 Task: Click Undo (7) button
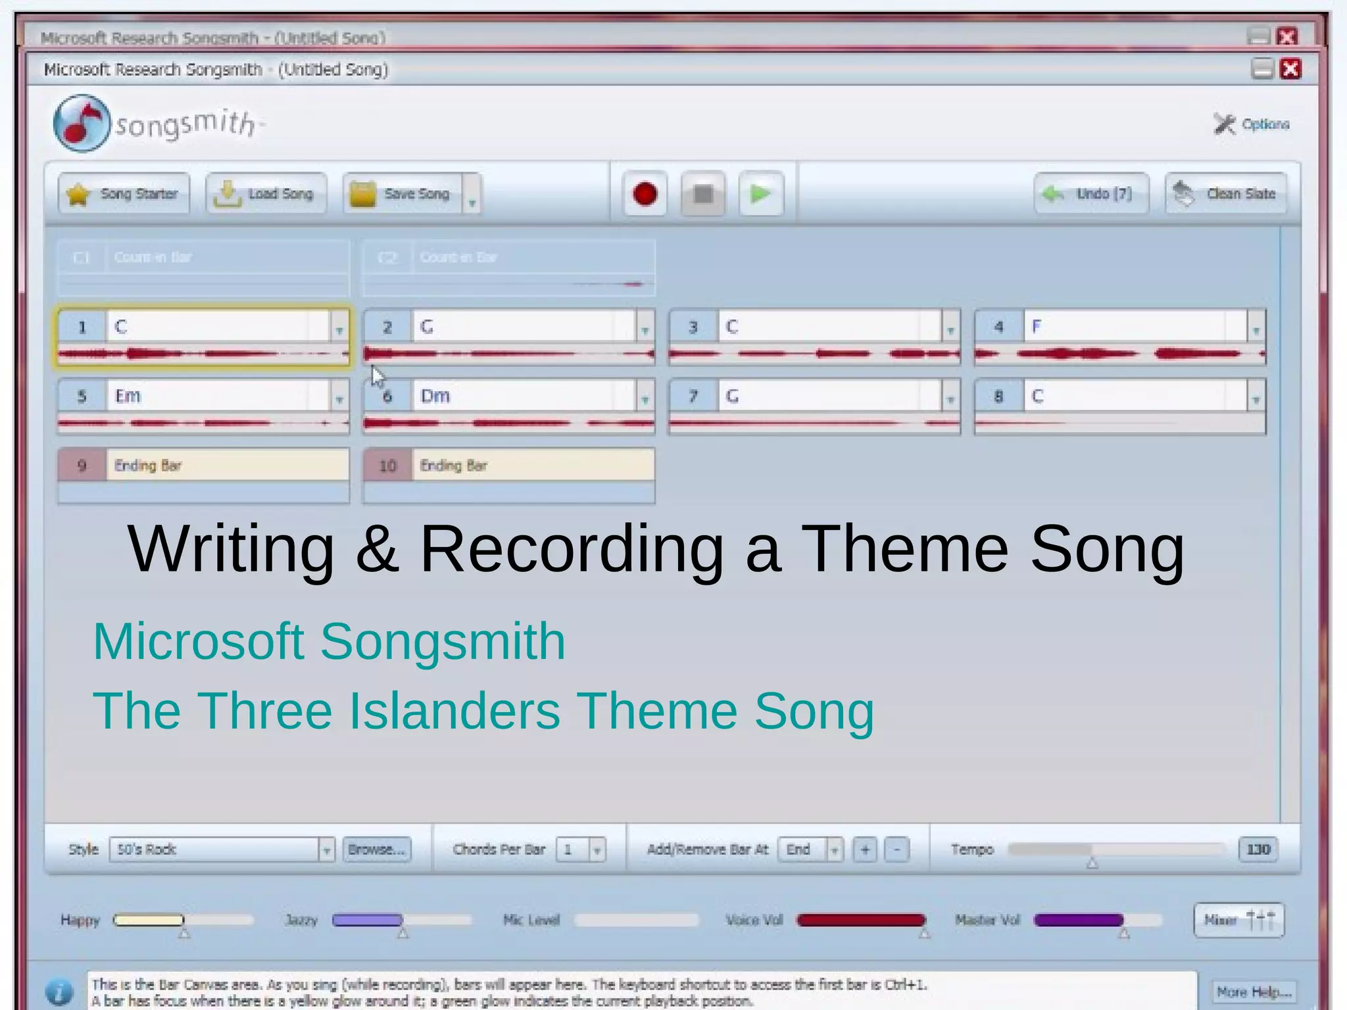(1091, 194)
